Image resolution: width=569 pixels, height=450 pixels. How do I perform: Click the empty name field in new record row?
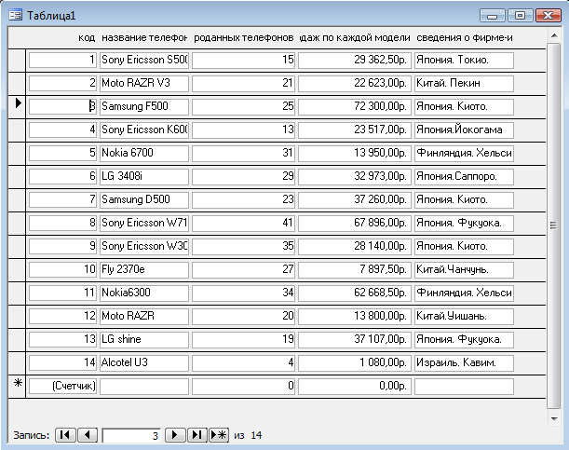(144, 386)
